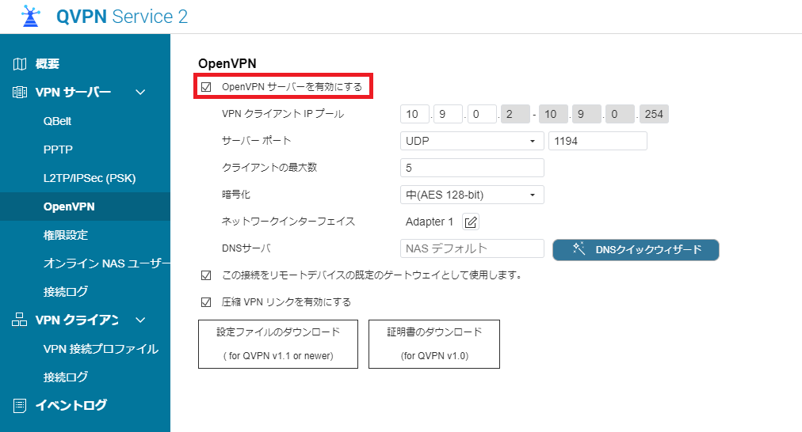Screen dimensions: 802x432
Task: Select QBelt in the sidebar
Action: tap(57, 121)
